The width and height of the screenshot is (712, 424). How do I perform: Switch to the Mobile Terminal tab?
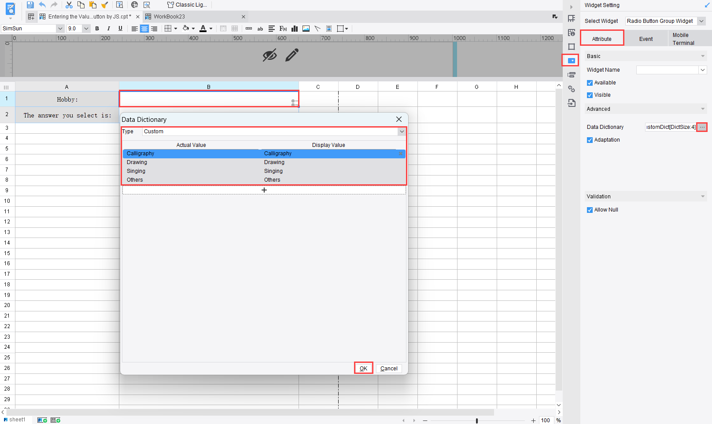pyautogui.click(x=690, y=39)
